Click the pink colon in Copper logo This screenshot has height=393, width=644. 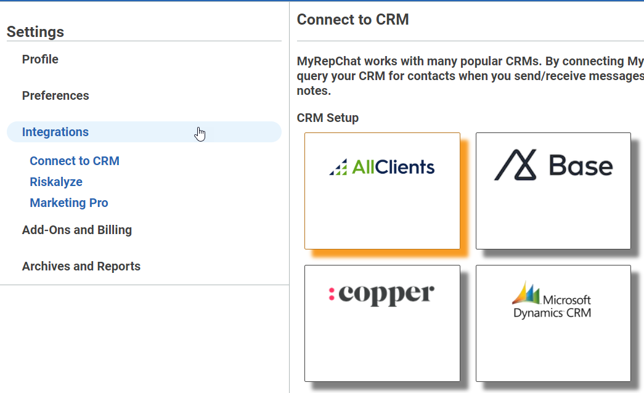332,295
